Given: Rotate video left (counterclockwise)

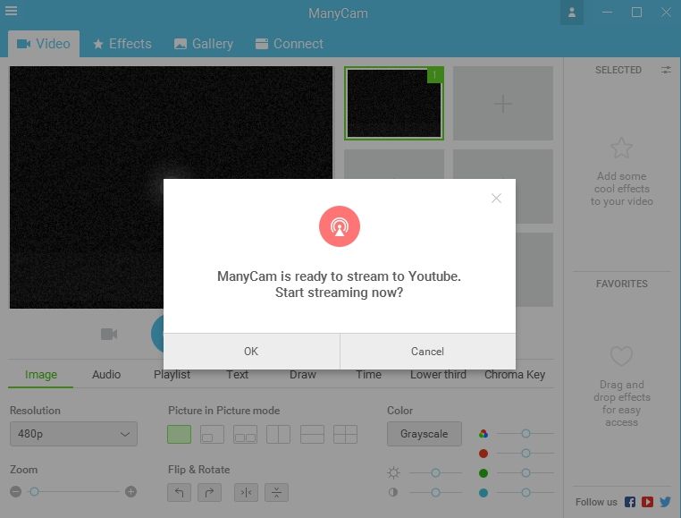Looking at the screenshot, I should tap(179, 492).
